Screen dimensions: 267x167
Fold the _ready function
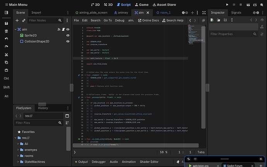85,75
